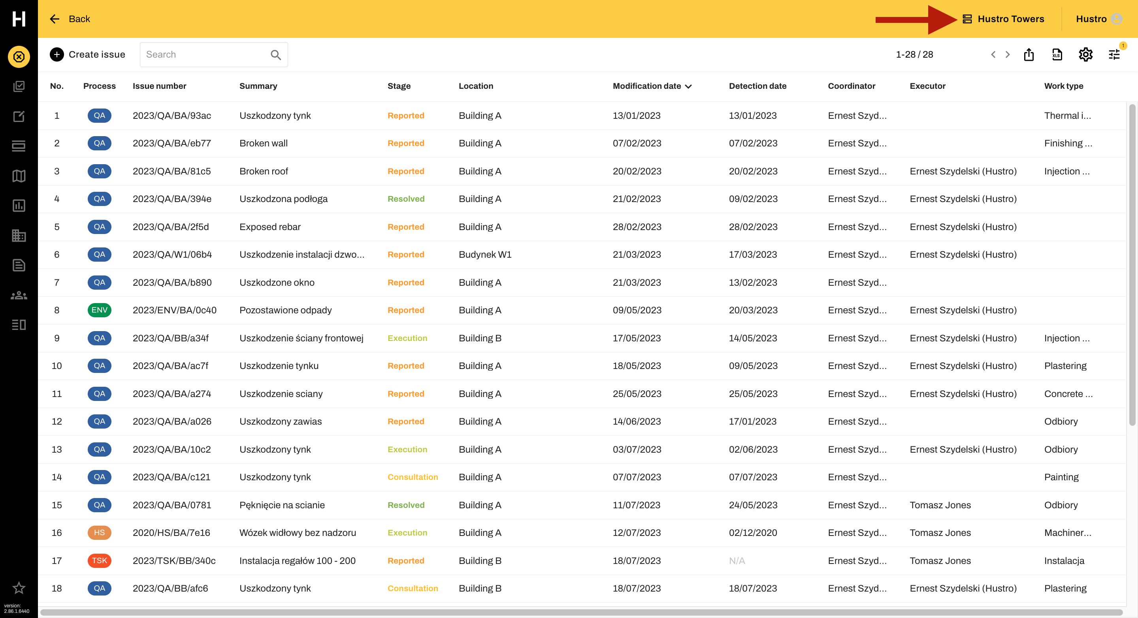1138x618 pixels.
Task: Open the checklist tasks sidebar icon
Action: pyautogui.click(x=19, y=86)
